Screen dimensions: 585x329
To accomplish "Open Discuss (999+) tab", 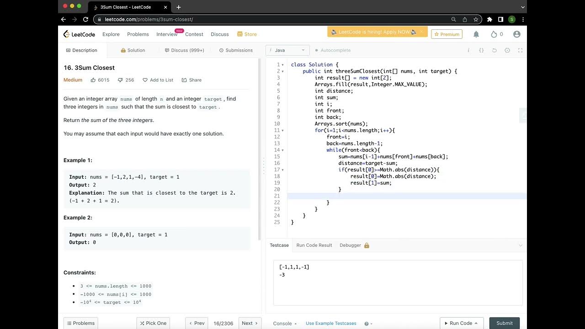I will 185,50.
